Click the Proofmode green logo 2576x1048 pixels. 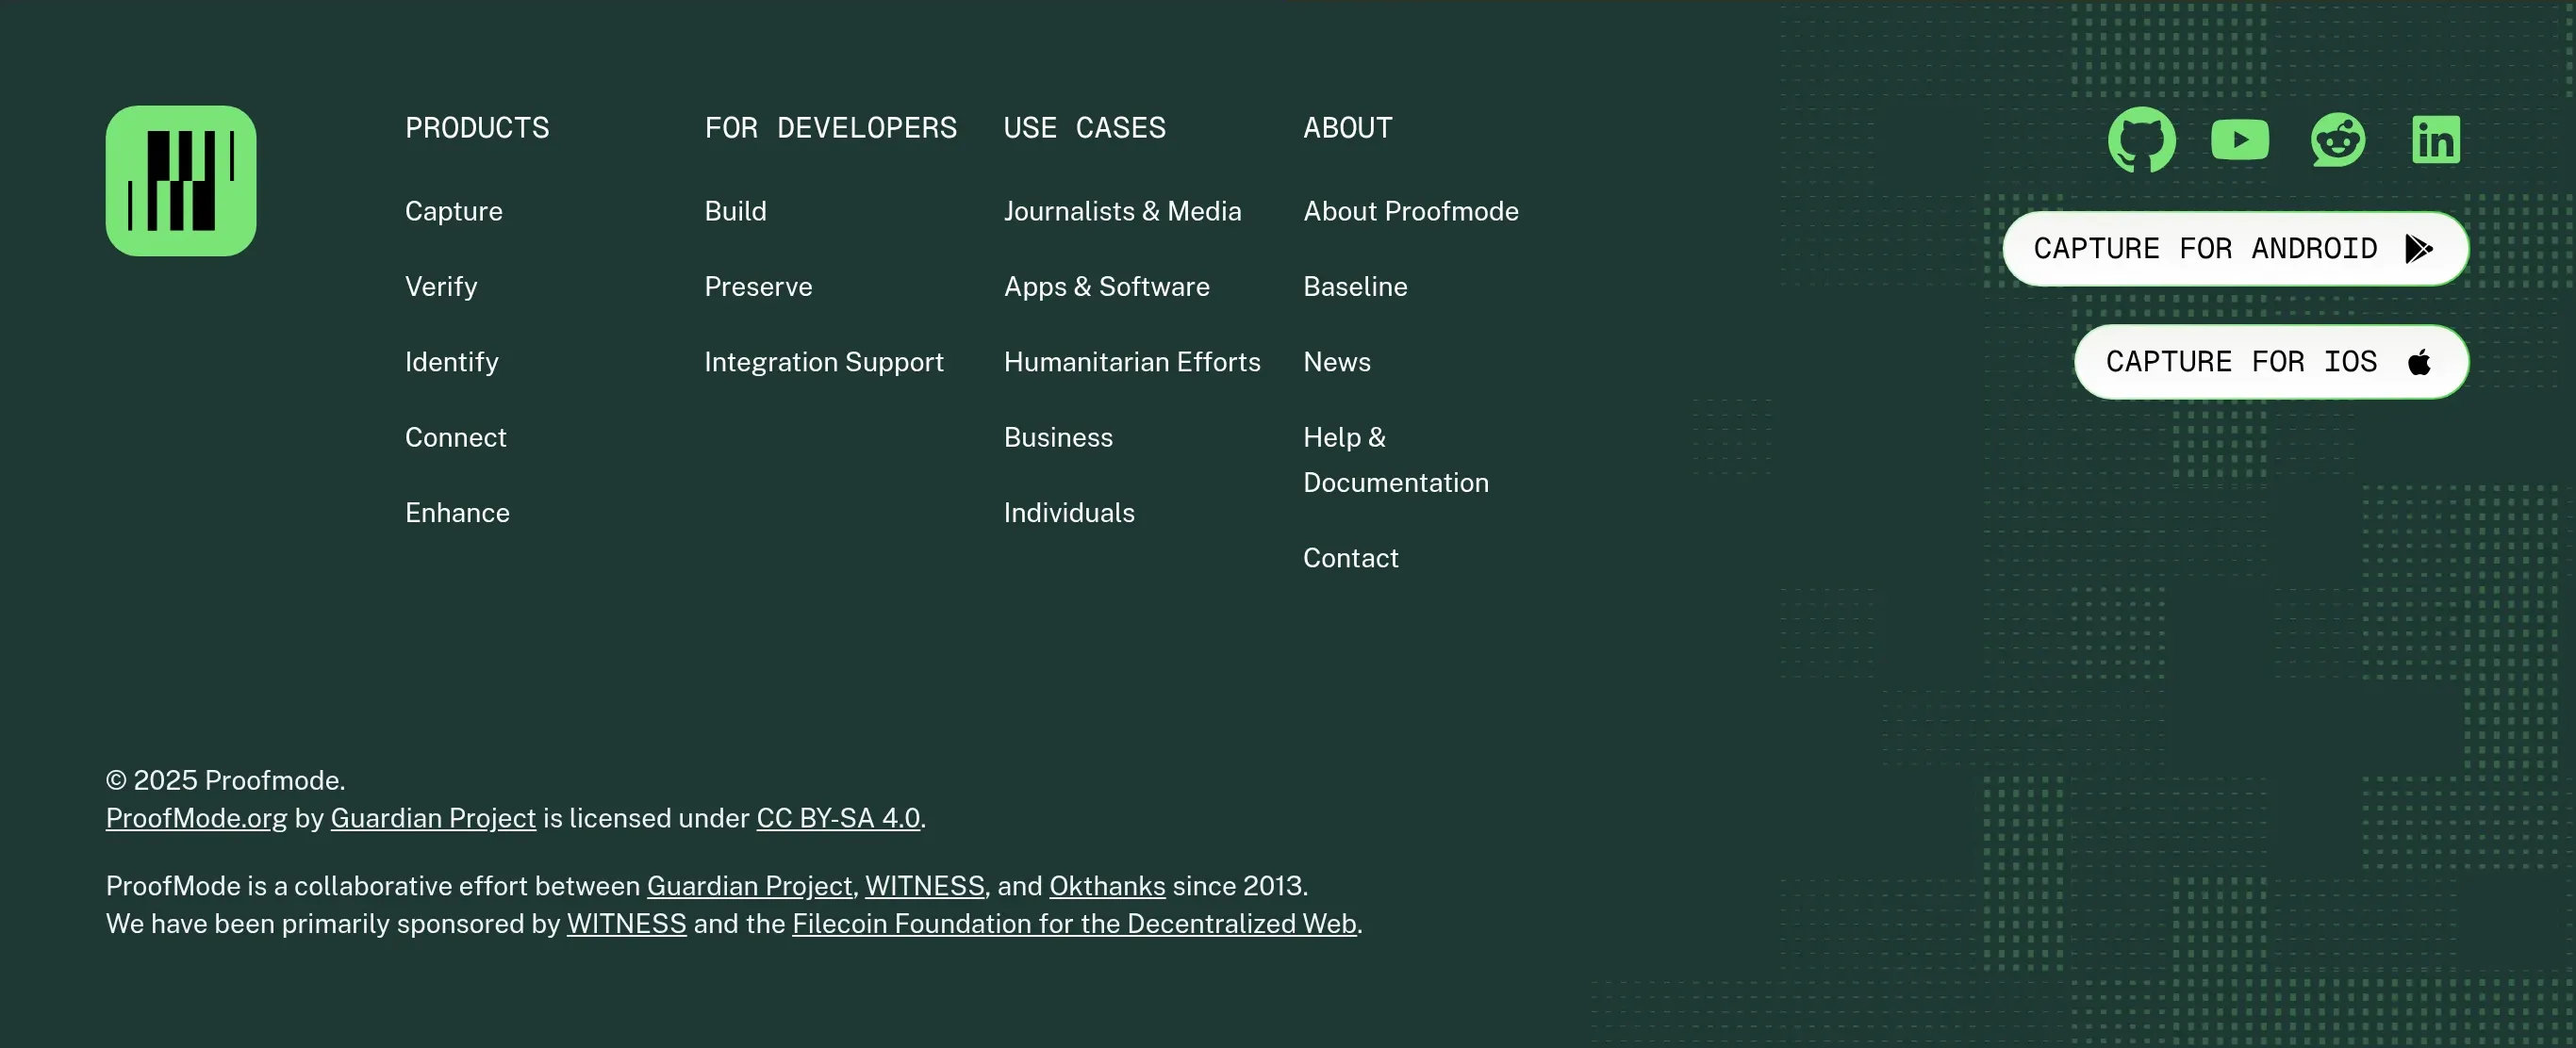181,181
